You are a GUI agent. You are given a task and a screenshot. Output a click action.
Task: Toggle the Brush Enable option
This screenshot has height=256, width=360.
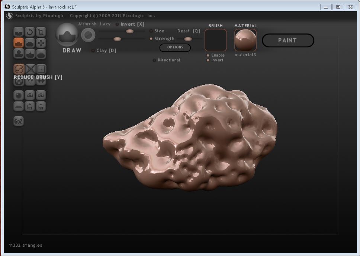[208, 55]
